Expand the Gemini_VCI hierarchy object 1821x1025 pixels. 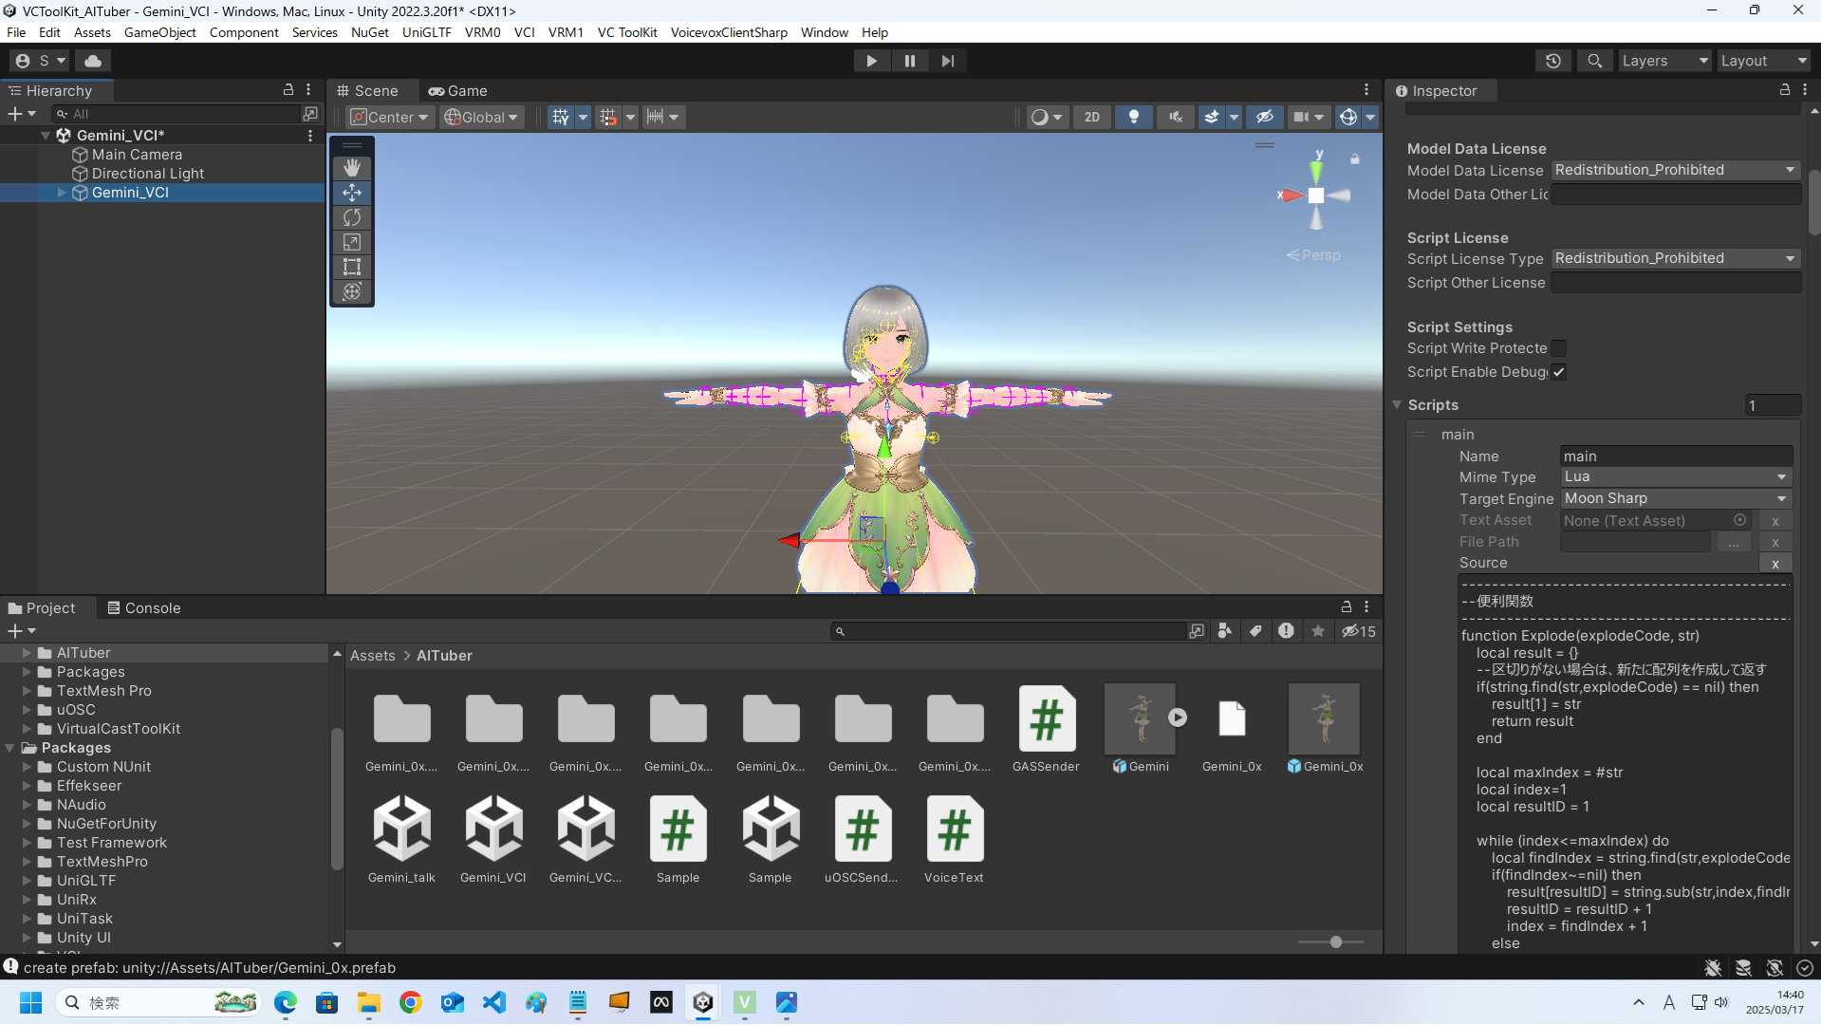coord(62,193)
